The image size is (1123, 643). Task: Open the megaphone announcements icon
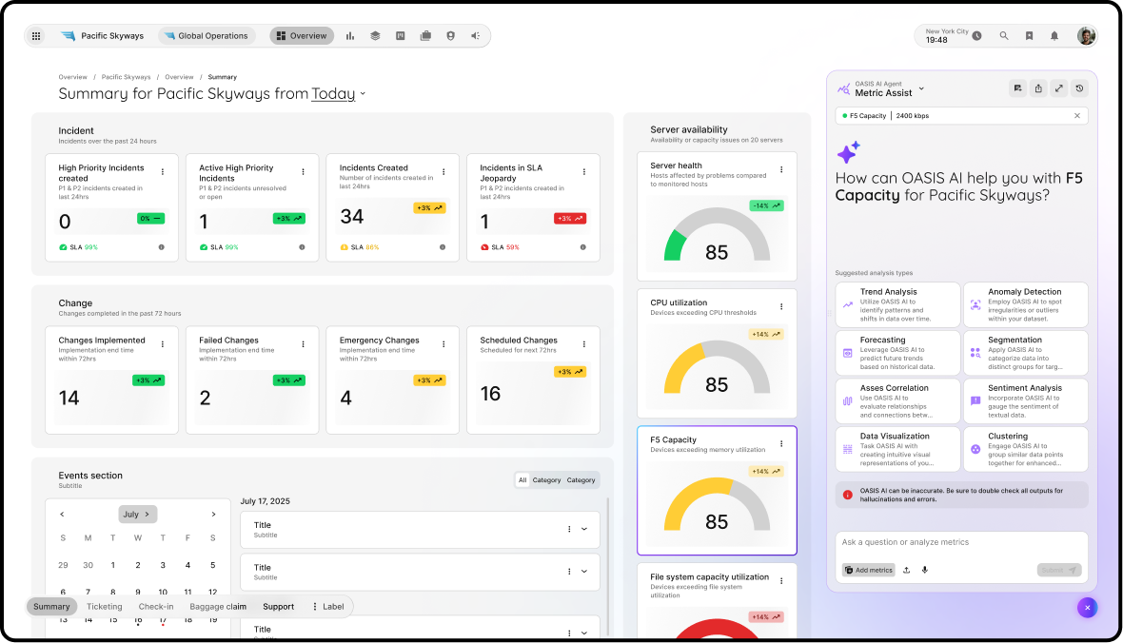pos(476,36)
